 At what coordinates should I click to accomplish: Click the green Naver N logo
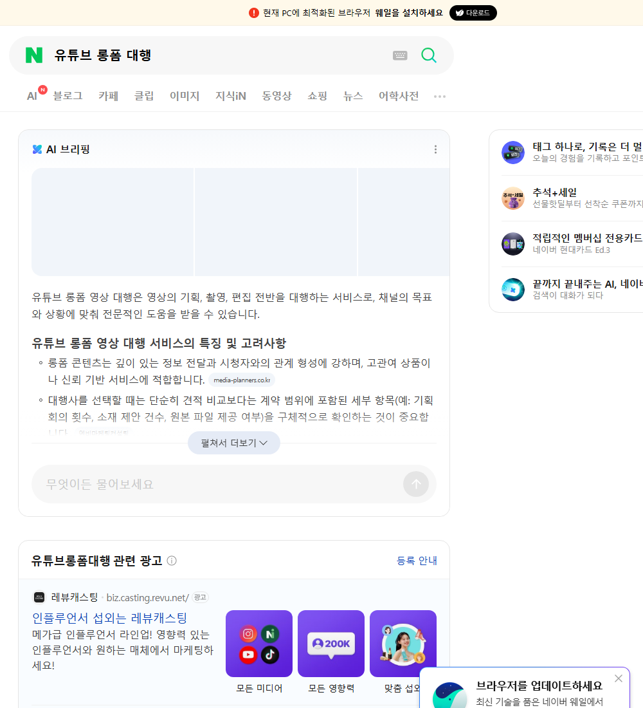click(x=34, y=55)
